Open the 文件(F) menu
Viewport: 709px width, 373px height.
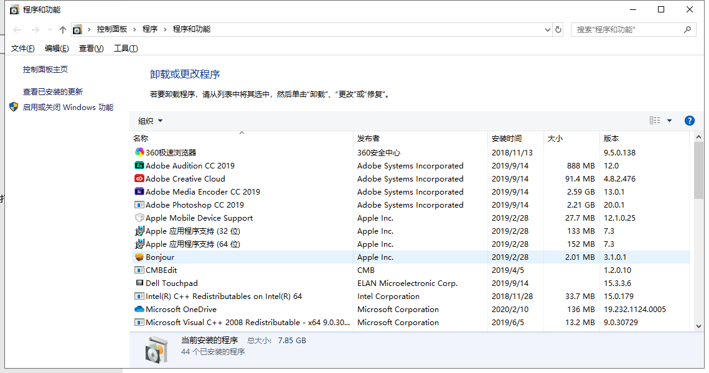coord(22,48)
